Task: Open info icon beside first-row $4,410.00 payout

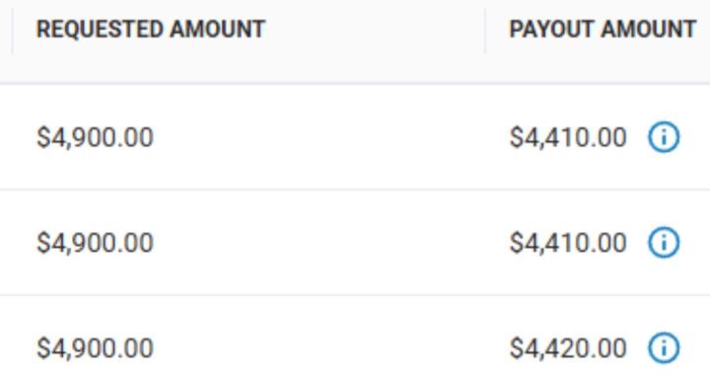Action: point(664,137)
